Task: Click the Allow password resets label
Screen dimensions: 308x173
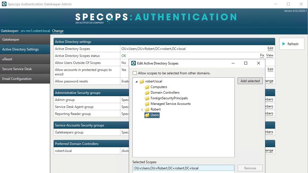Action: (71, 81)
